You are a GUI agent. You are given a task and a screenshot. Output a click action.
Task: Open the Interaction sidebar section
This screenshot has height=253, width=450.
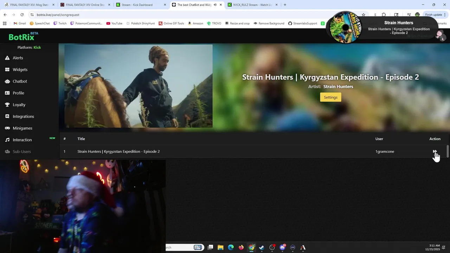[x=18, y=140]
